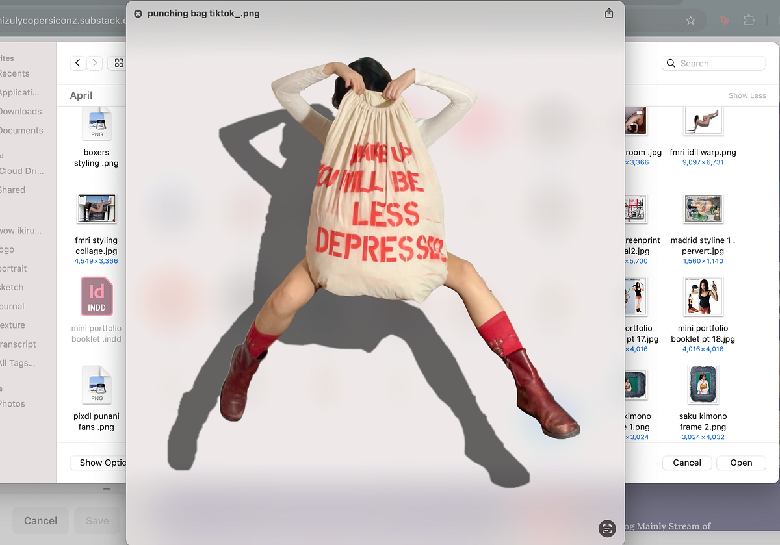780x545 pixels.
Task: Click the magnifier icon in the Search box
Action: 671,63
